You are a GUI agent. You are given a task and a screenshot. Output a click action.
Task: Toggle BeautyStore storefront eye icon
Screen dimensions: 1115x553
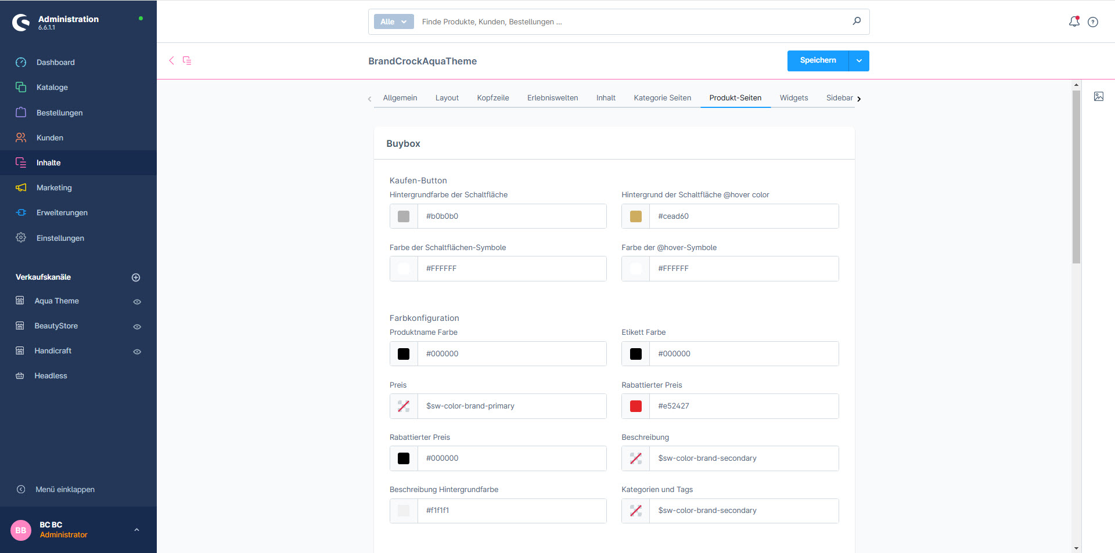[x=137, y=327]
